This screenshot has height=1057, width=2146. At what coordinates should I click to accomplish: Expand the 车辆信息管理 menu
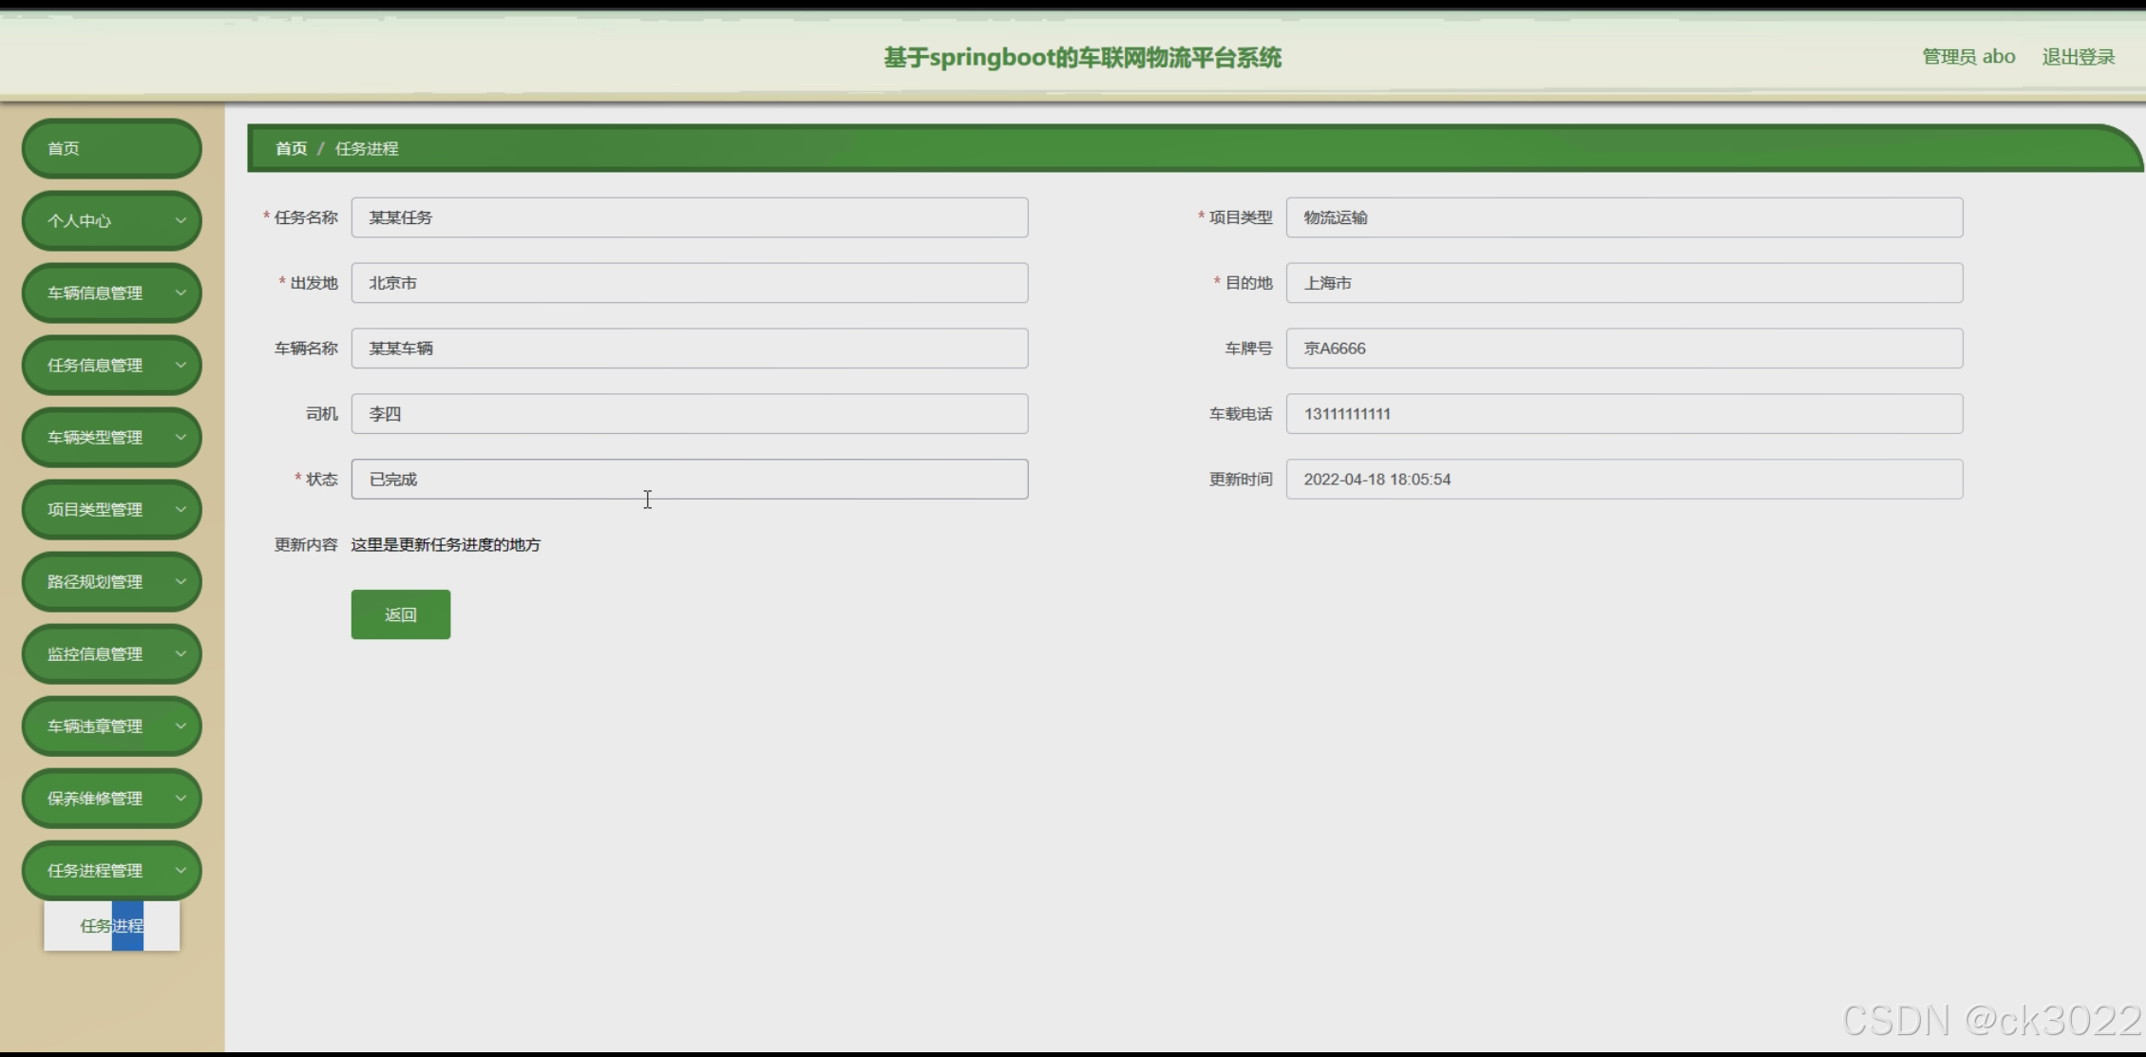[x=111, y=293]
